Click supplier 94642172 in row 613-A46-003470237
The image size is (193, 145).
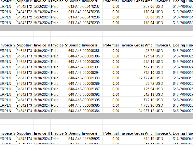(24, 6)
